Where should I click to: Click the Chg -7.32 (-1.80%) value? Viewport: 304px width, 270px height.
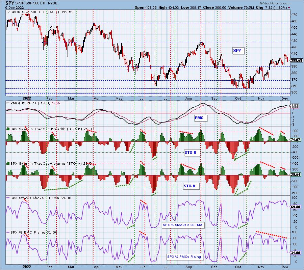(272, 7)
